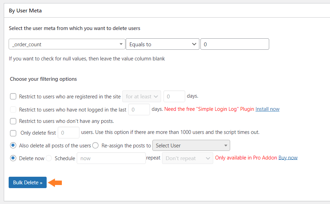Select the Delete now radio button
Image resolution: width=330 pixels, height=204 pixels.
13,158
